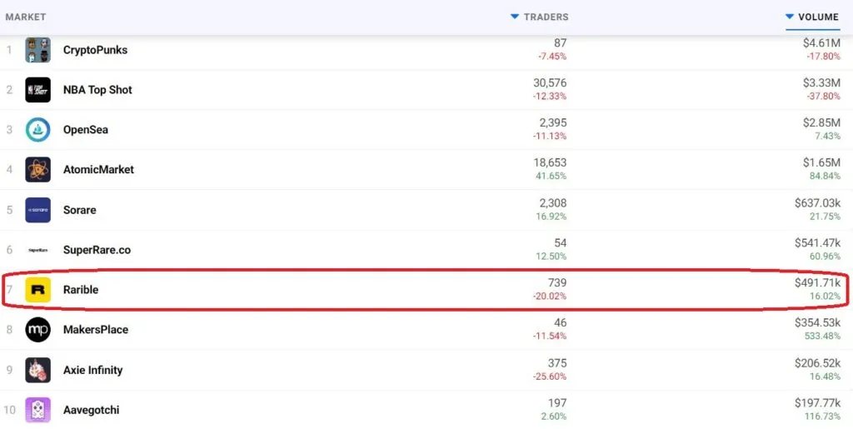Open the SuperRare.co market link
853x429 pixels.
(97, 250)
